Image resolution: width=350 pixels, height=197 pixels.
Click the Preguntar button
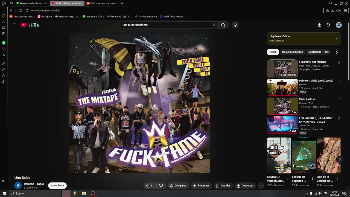click(201, 186)
